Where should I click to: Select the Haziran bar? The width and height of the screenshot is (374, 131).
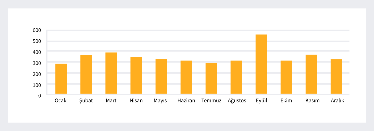[186, 77]
